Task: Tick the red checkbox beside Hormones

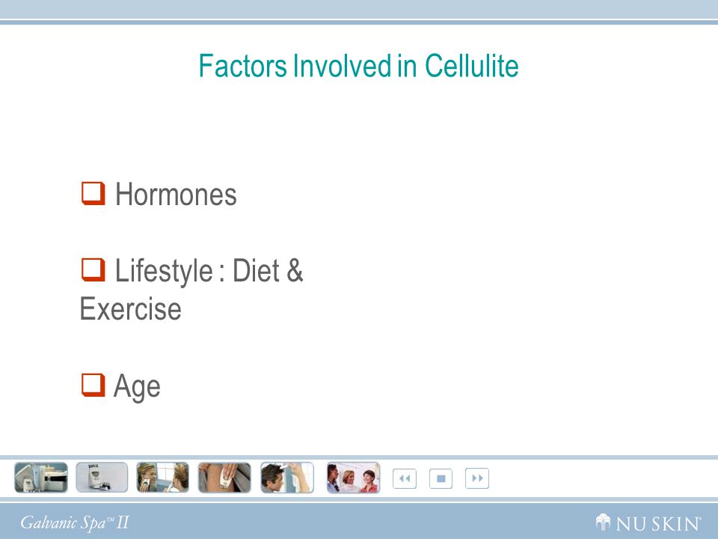Action: point(93,193)
